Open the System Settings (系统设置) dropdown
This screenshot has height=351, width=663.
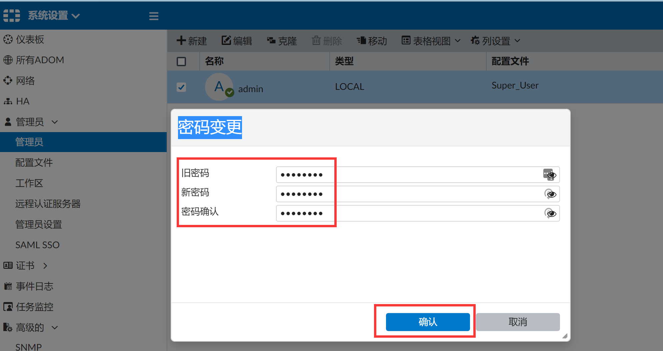53,16
